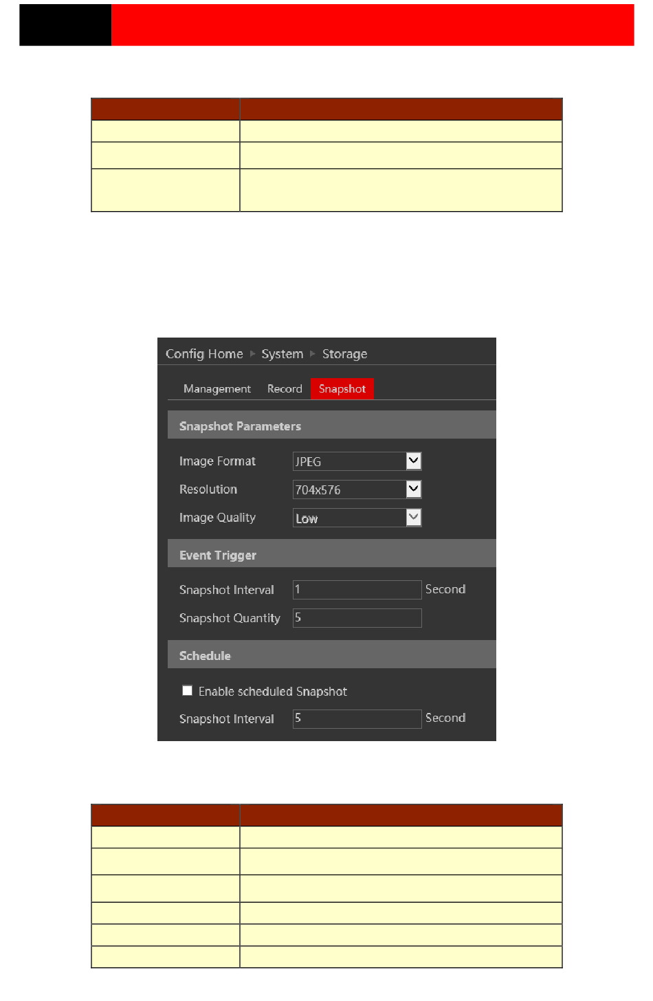
Task: Click the Image Format dropdown arrow
Action: click(413, 461)
